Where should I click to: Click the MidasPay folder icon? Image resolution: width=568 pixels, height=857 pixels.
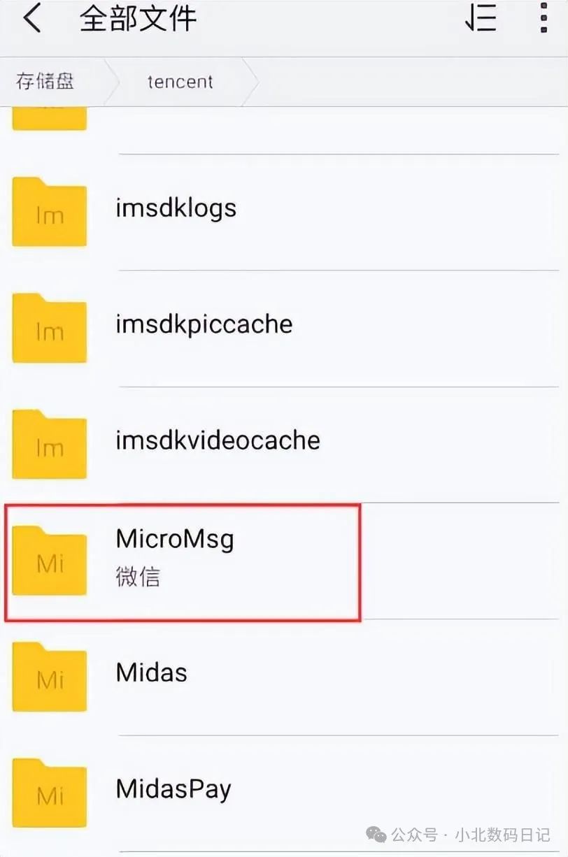[x=50, y=793]
